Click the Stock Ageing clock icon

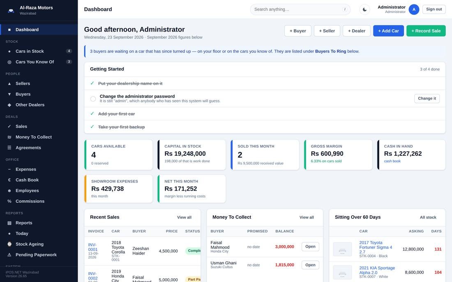click(x=9, y=244)
